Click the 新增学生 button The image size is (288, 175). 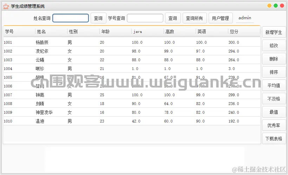tap(274, 32)
